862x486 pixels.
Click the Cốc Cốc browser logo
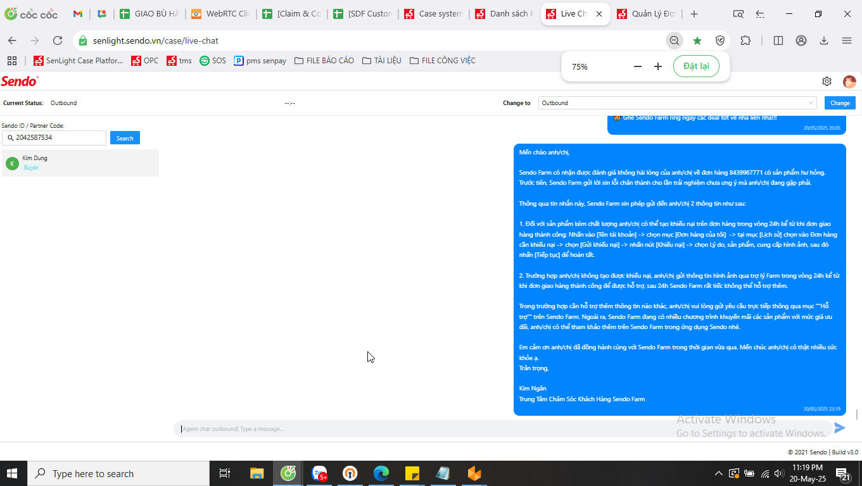31,14
